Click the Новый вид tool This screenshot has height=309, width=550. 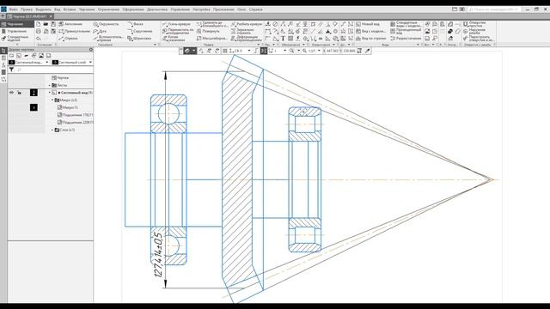(x=368, y=24)
